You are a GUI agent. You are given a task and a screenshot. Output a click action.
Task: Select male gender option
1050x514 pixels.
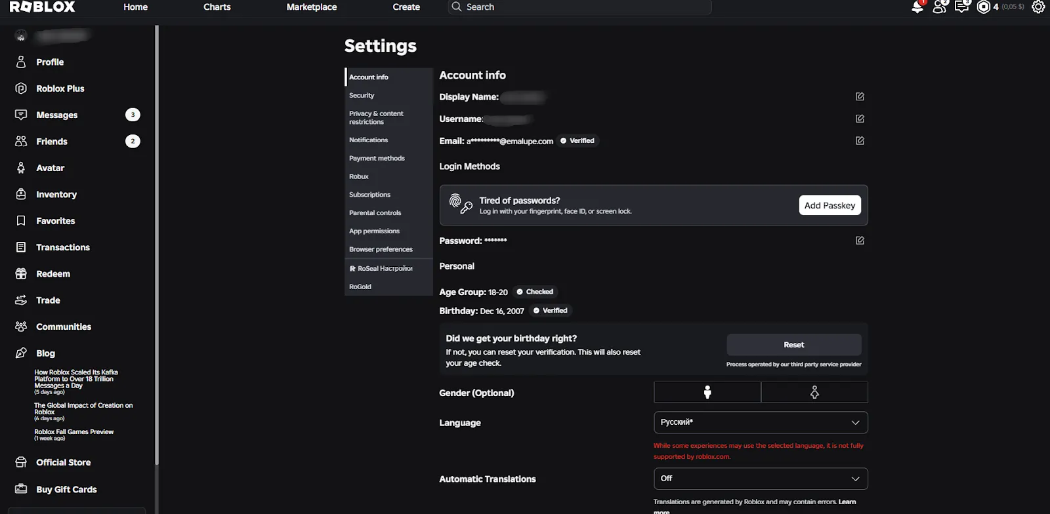pos(707,392)
